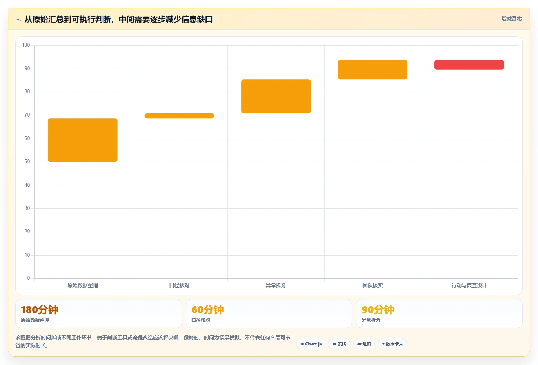Select the Chart.js tag chip
Screen dimensions: 538x365
311,344
